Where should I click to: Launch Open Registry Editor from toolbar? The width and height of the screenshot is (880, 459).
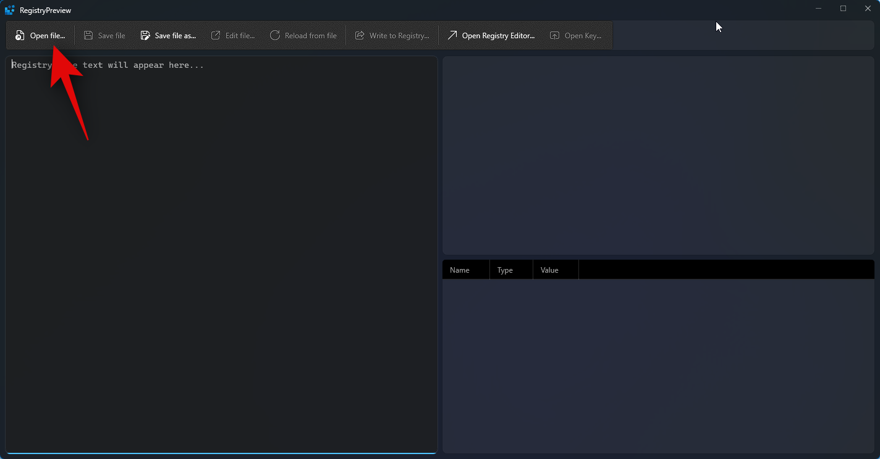pyautogui.click(x=491, y=36)
